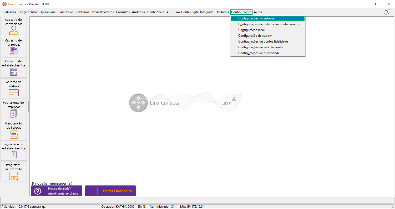The height and width of the screenshot is (209, 395).
Task: Close the Configurações menu
Action: pos(241,12)
